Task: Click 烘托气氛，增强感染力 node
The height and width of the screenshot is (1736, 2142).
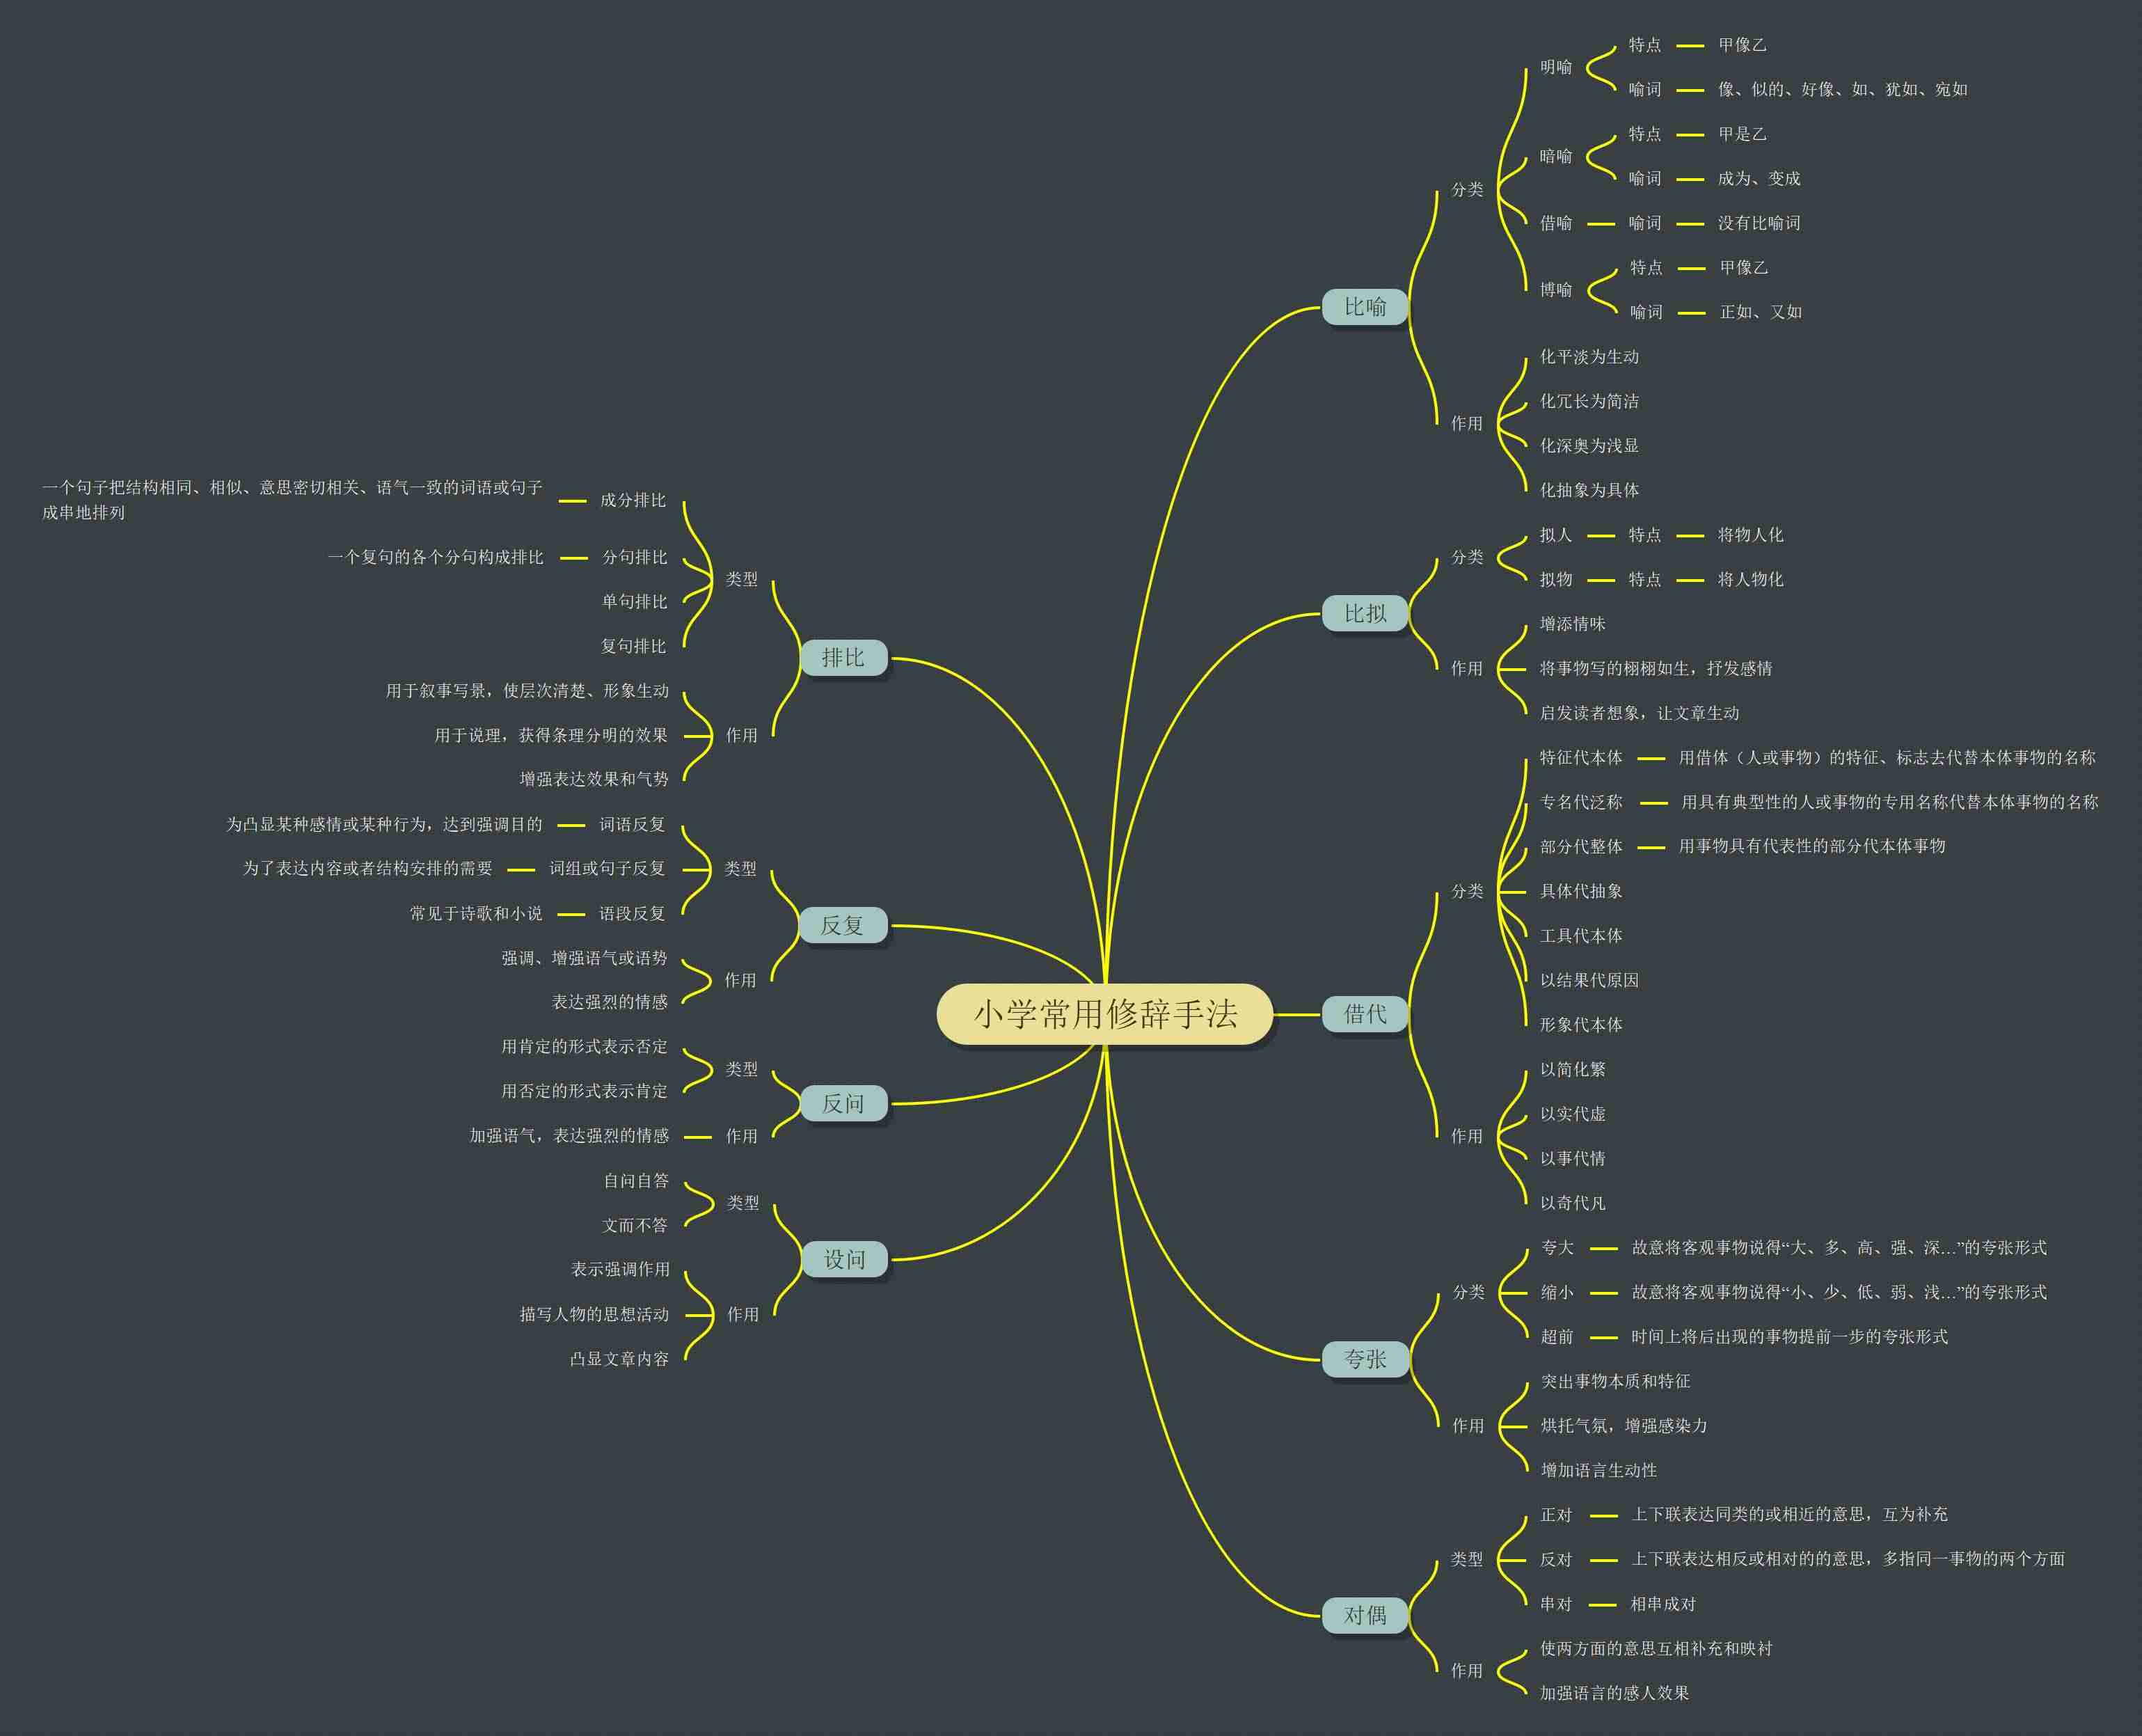Action: [1624, 1426]
